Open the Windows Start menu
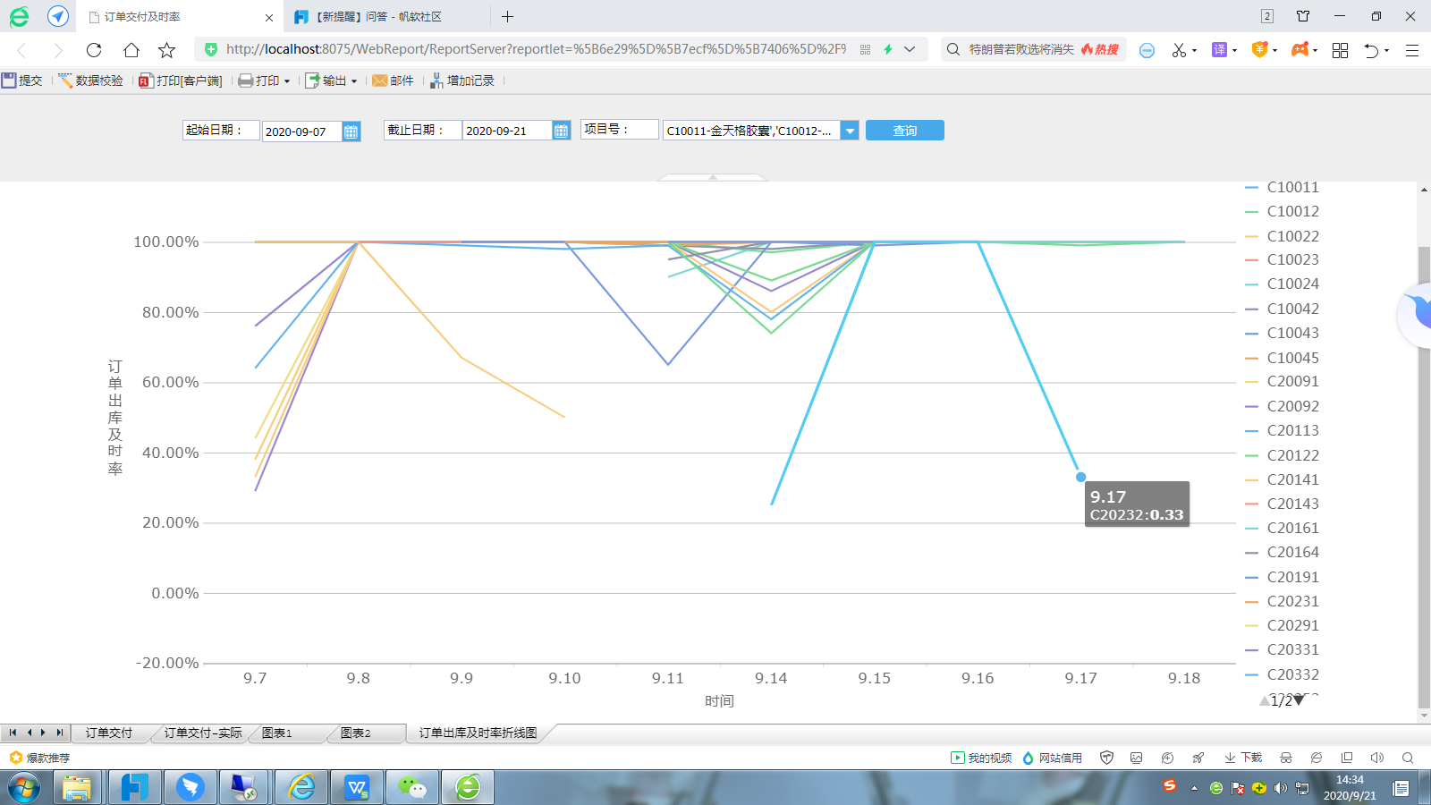Image resolution: width=1431 pixels, height=805 pixels. click(x=24, y=788)
